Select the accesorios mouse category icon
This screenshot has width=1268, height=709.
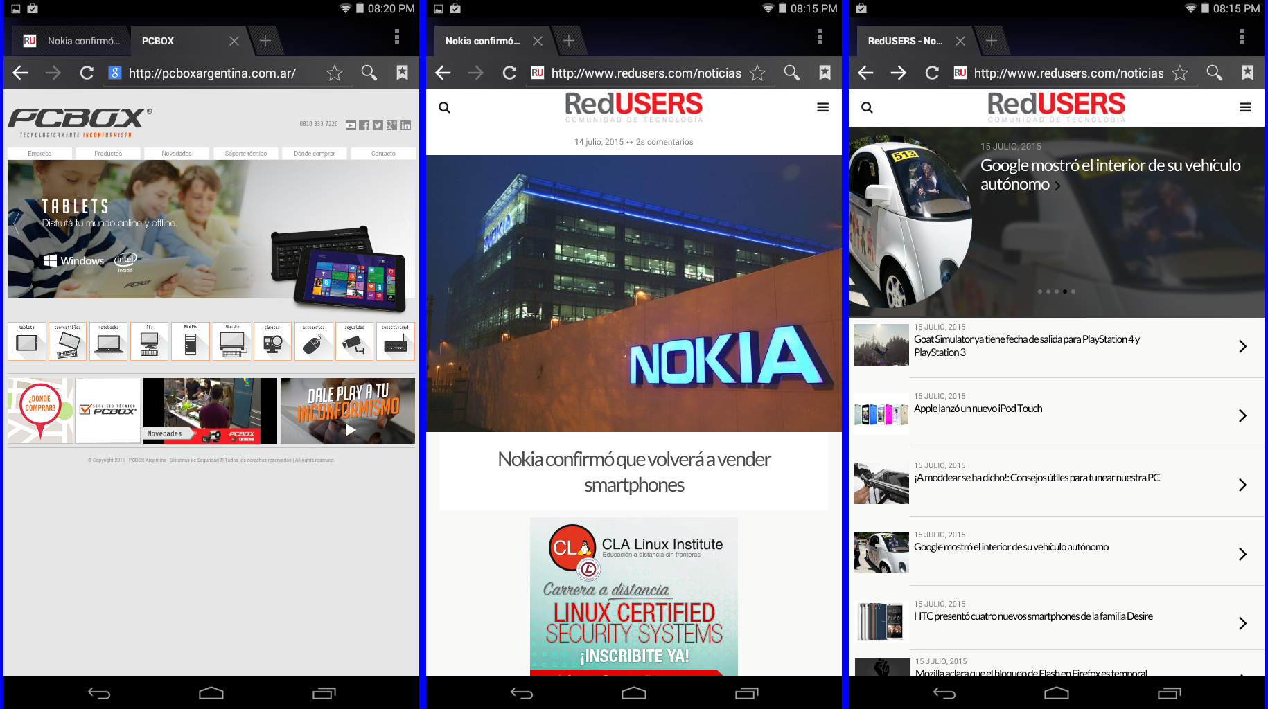click(x=313, y=341)
